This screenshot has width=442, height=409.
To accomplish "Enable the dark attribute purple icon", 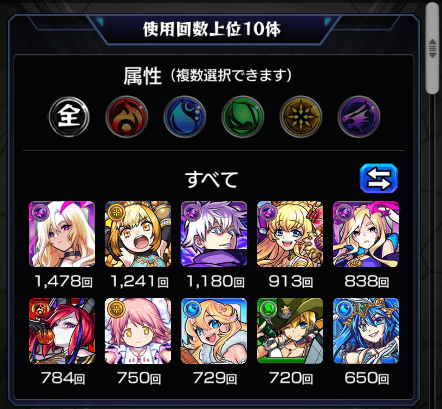I will (x=359, y=117).
